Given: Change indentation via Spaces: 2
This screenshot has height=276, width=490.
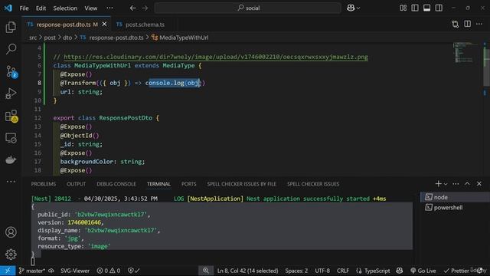Looking at the screenshot, I should coord(296,271).
